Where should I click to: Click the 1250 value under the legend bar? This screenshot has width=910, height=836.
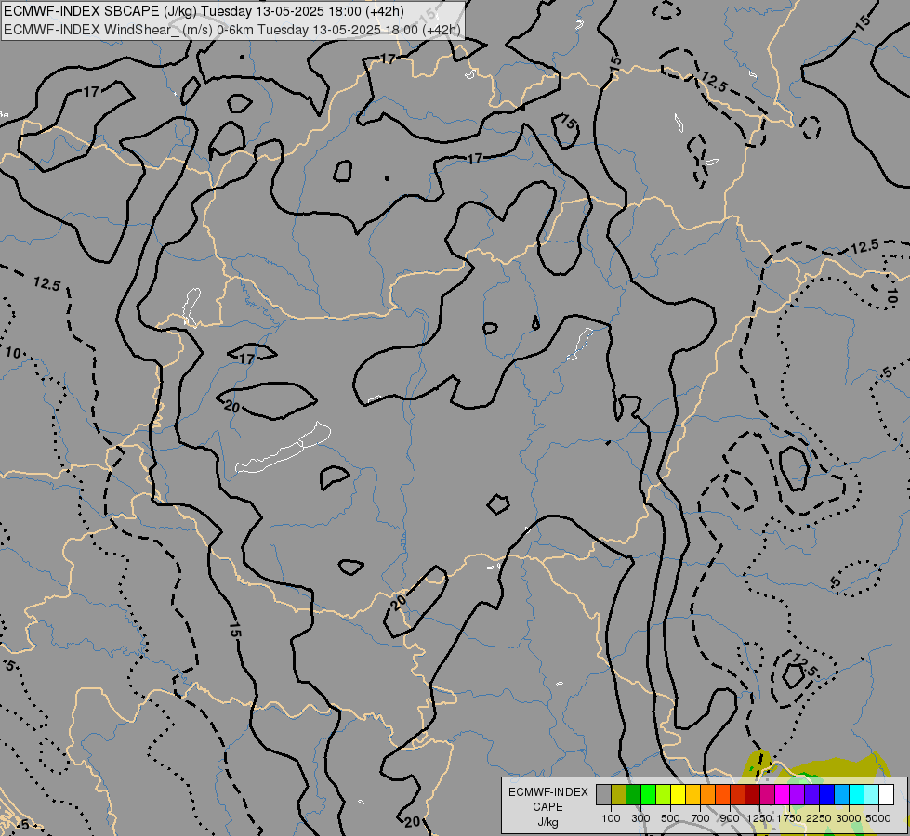click(759, 818)
